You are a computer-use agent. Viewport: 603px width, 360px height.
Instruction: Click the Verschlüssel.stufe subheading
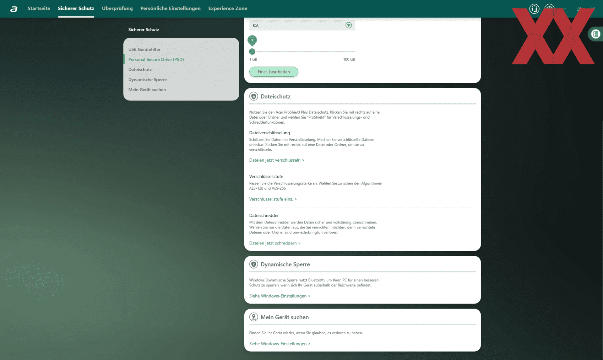(x=266, y=176)
